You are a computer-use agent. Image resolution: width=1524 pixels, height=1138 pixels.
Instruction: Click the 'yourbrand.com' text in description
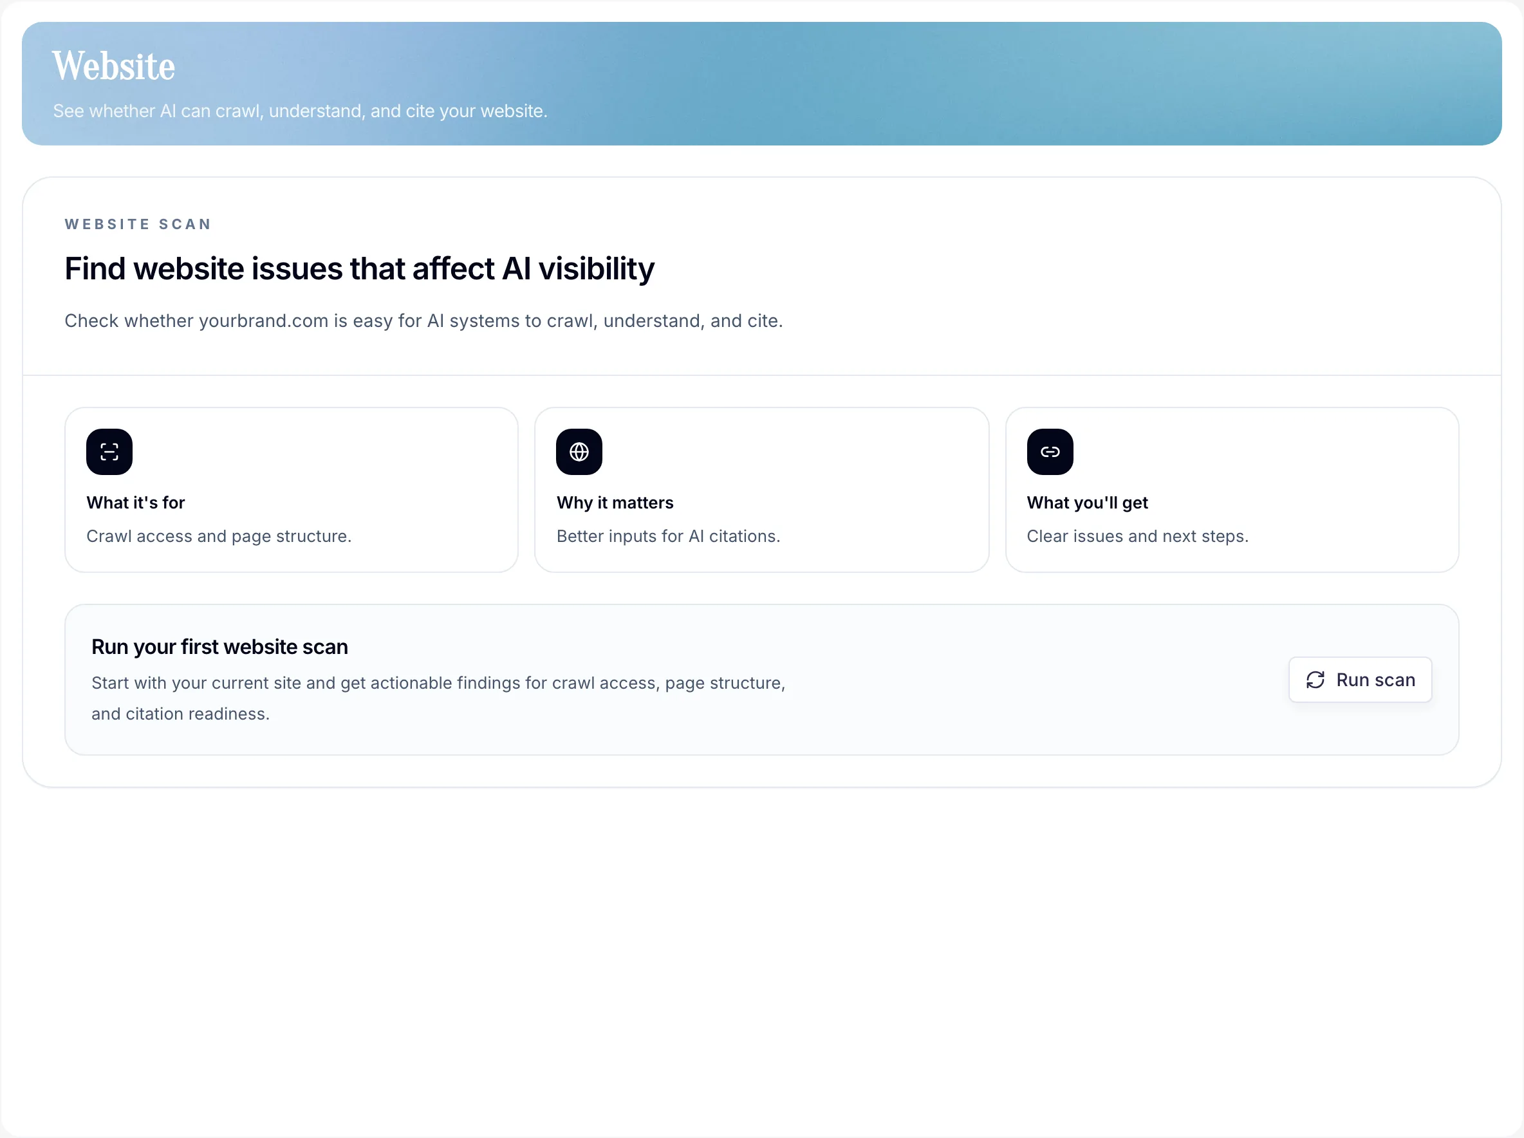click(263, 321)
